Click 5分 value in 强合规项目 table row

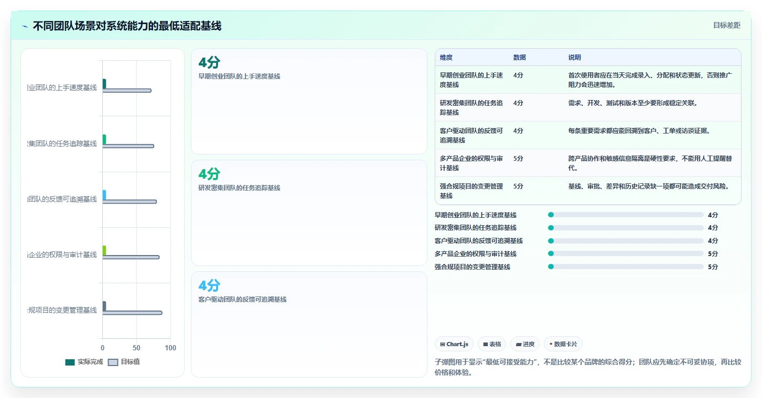(518, 186)
